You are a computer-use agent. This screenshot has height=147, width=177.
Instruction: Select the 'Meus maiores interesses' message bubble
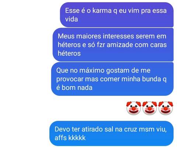click(113, 45)
